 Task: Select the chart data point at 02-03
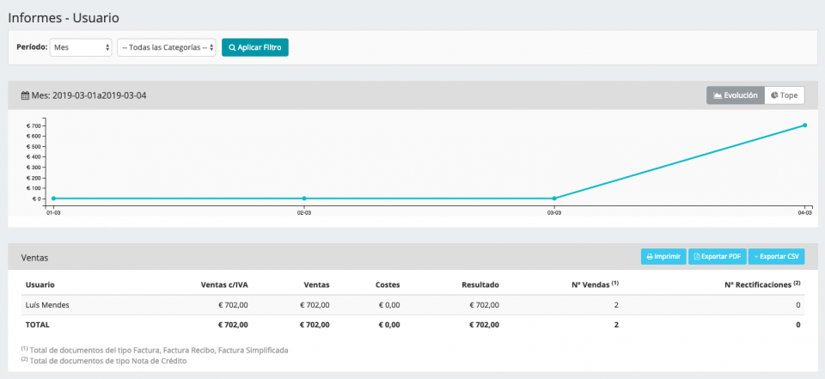pyautogui.click(x=303, y=199)
